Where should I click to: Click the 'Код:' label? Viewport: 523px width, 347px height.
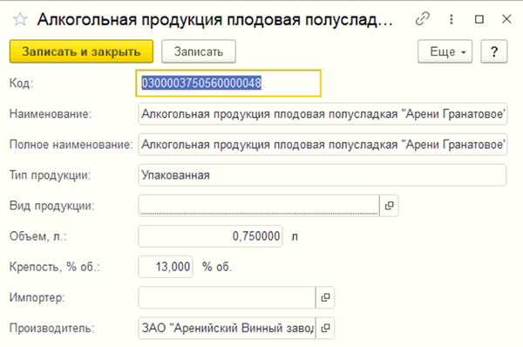(21, 83)
